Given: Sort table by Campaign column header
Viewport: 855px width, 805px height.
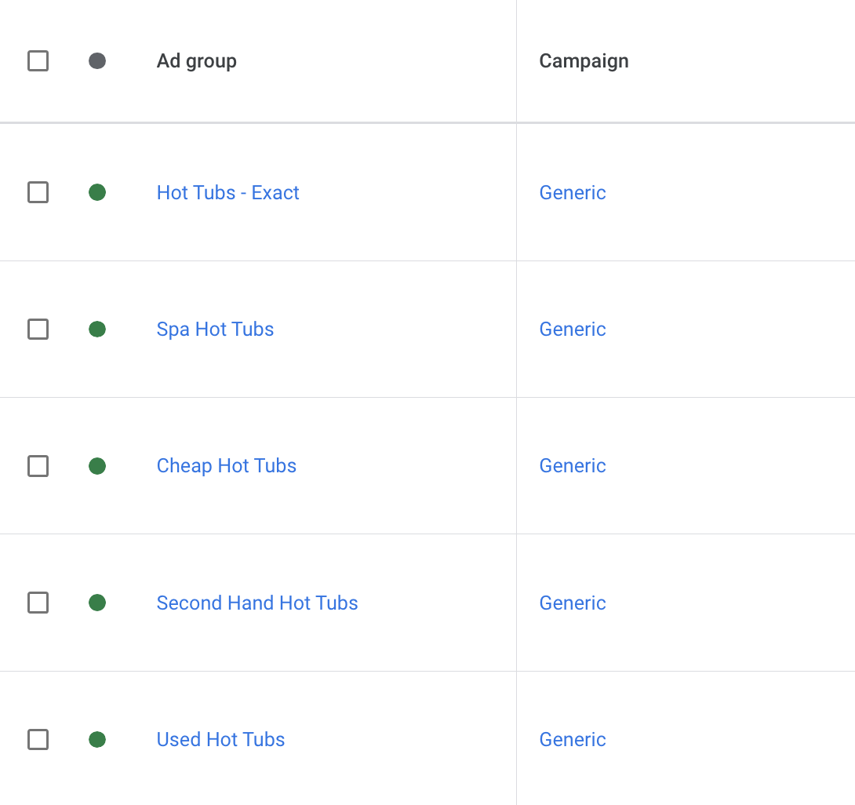Looking at the screenshot, I should pyautogui.click(x=584, y=60).
